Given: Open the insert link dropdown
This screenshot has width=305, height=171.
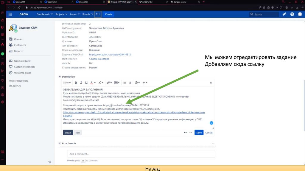Looking at the screenshot, I should pyautogui.click(x=109, y=83).
